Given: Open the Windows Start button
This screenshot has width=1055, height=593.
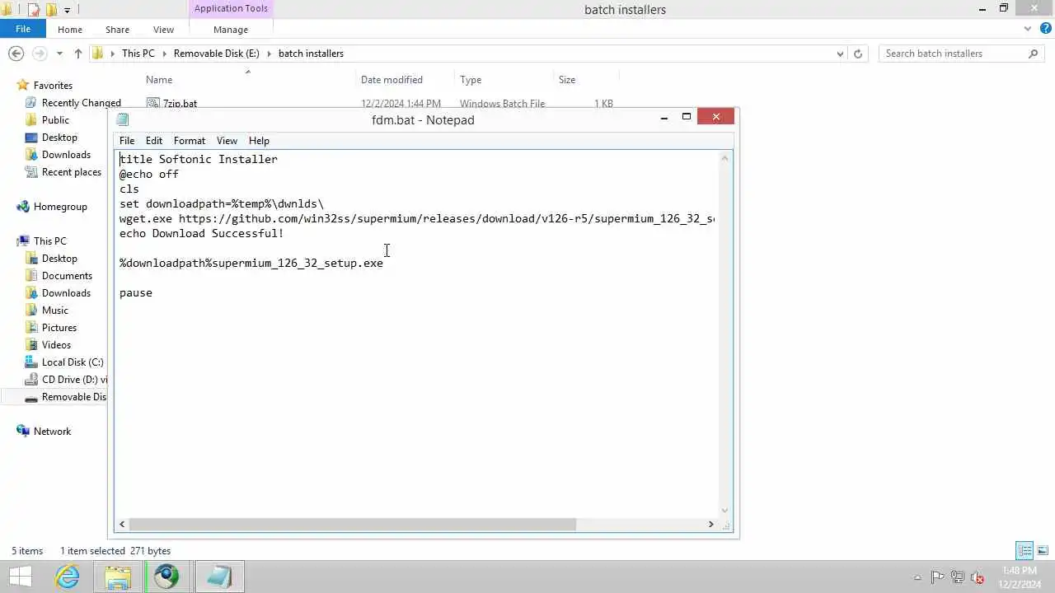Looking at the screenshot, I should pos(21,577).
